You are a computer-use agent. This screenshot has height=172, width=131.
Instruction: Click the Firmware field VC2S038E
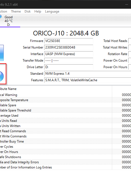coord(69,41)
